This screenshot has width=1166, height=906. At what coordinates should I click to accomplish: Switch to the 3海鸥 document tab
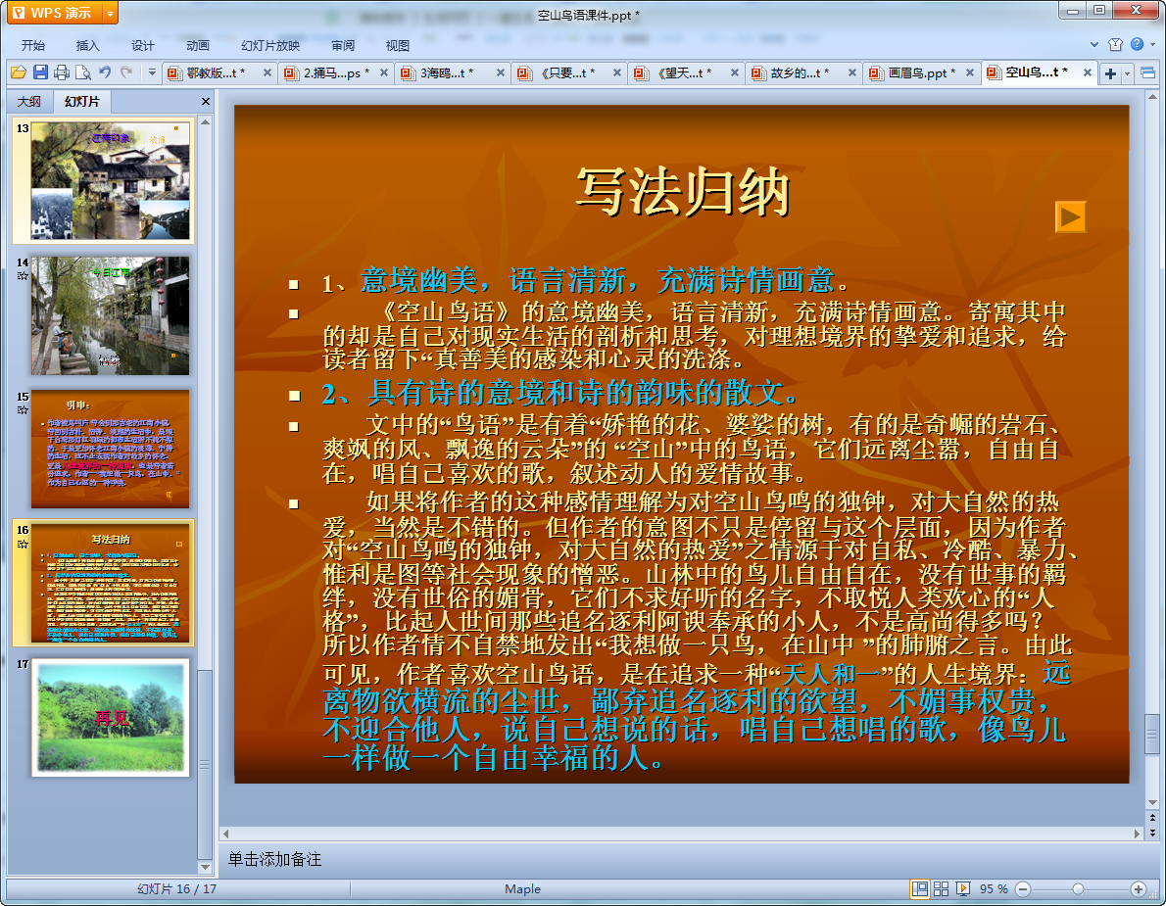pyautogui.click(x=446, y=72)
